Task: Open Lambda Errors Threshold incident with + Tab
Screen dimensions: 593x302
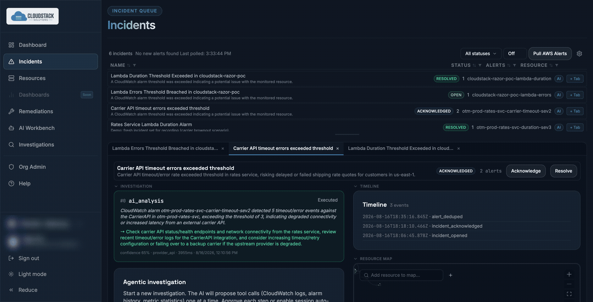Action: (x=575, y=95)
